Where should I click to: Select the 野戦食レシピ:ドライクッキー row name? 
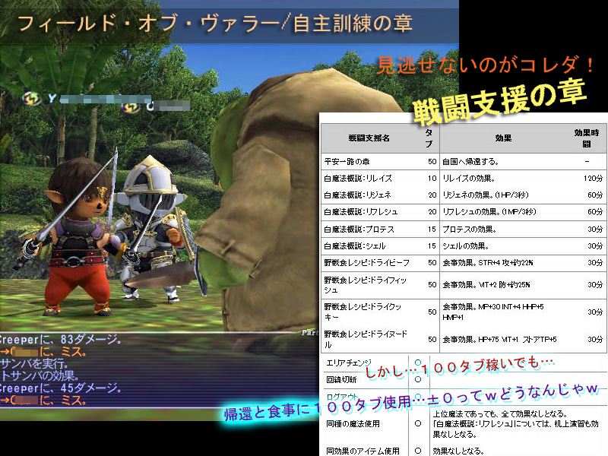(363, 312)
